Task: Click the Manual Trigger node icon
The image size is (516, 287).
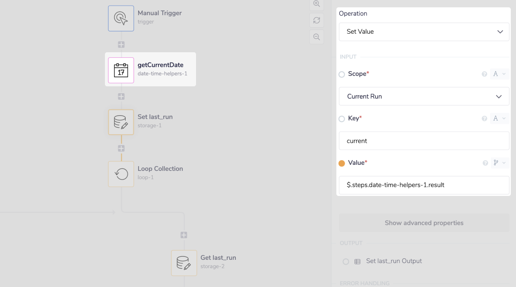Action: (121, 18)
